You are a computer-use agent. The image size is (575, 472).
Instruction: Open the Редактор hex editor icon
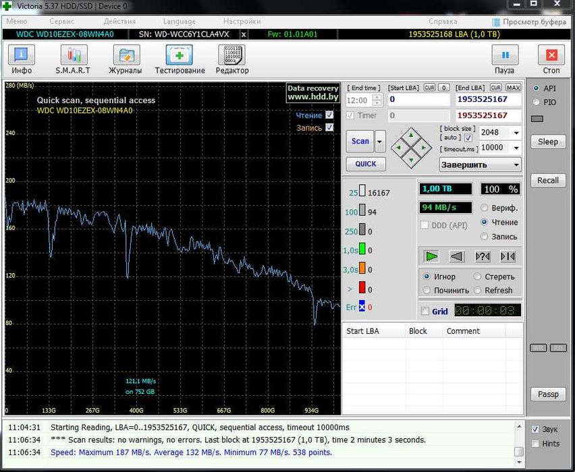(231, 55)
